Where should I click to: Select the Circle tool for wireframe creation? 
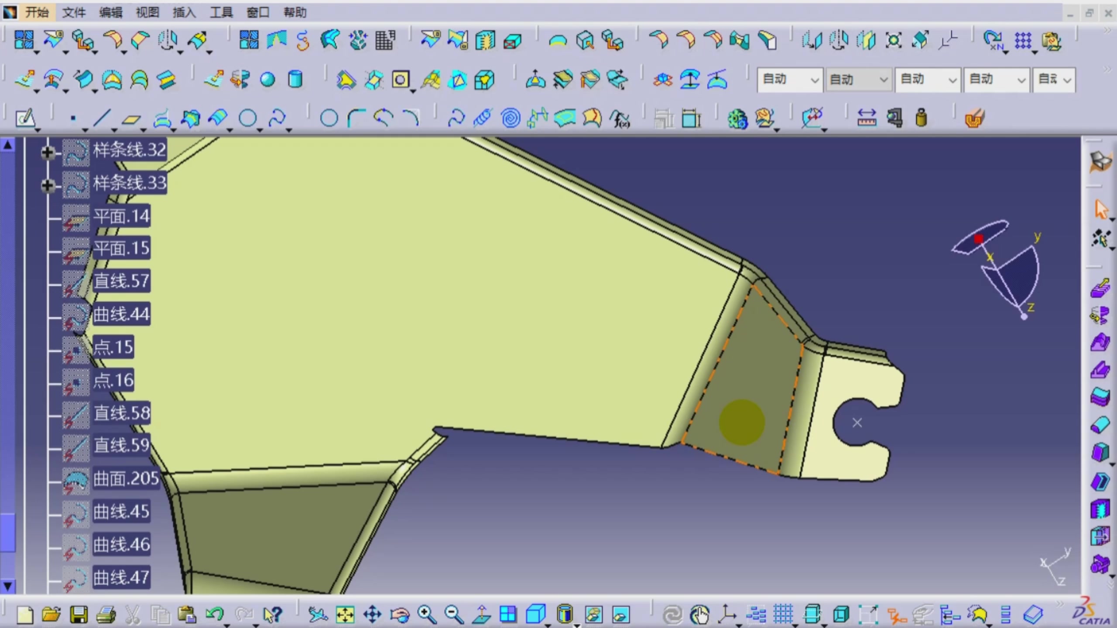point(329,118)
